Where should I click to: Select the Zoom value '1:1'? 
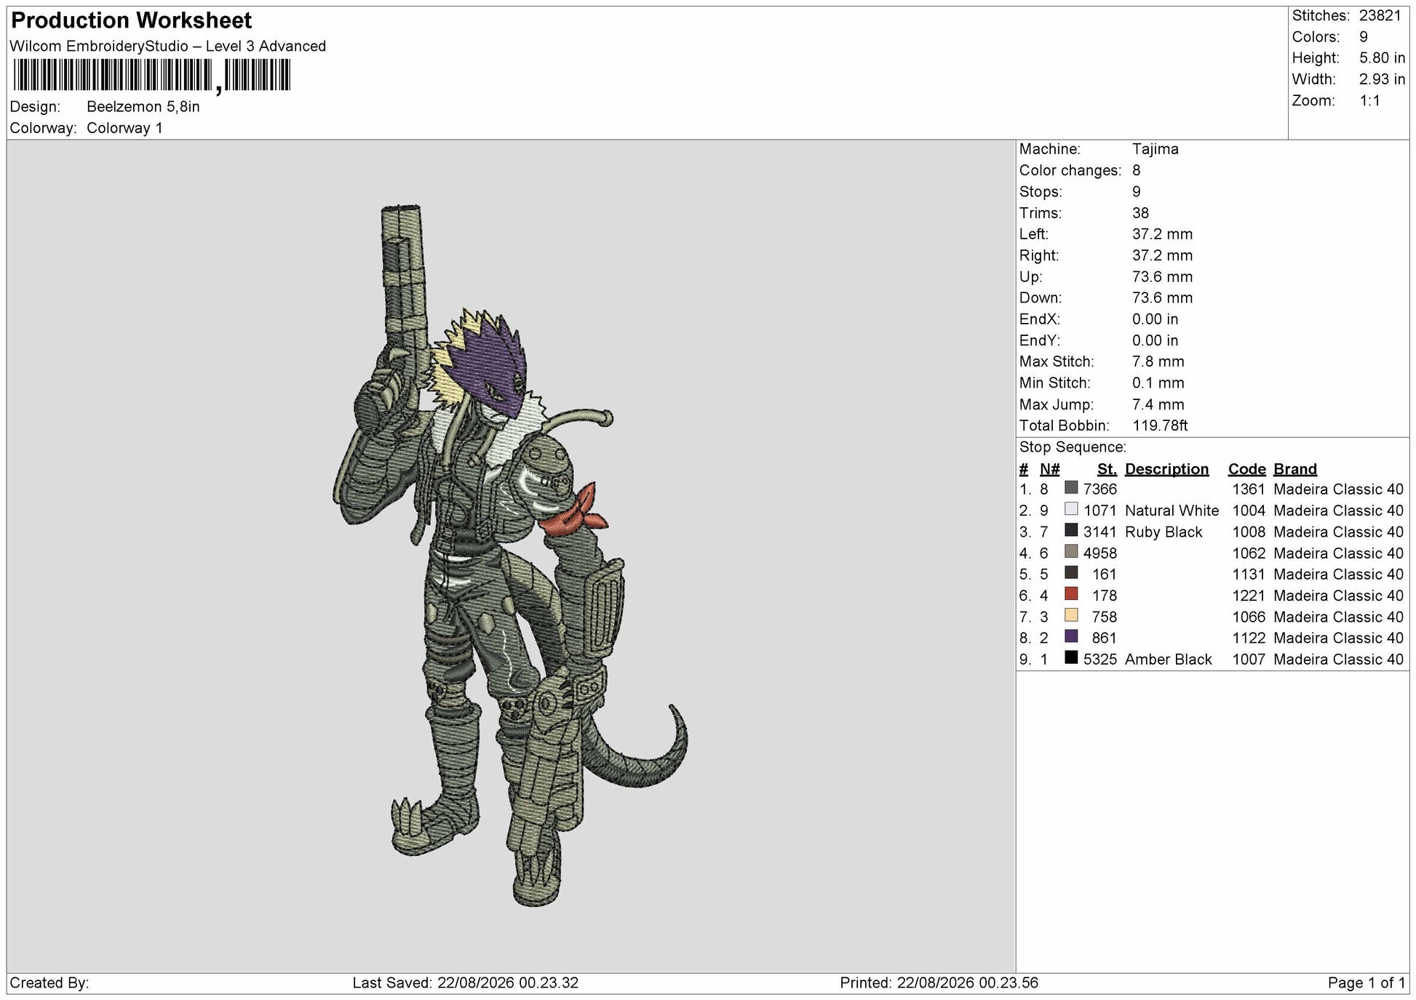pyautogui.click(x=1370, y=100)
